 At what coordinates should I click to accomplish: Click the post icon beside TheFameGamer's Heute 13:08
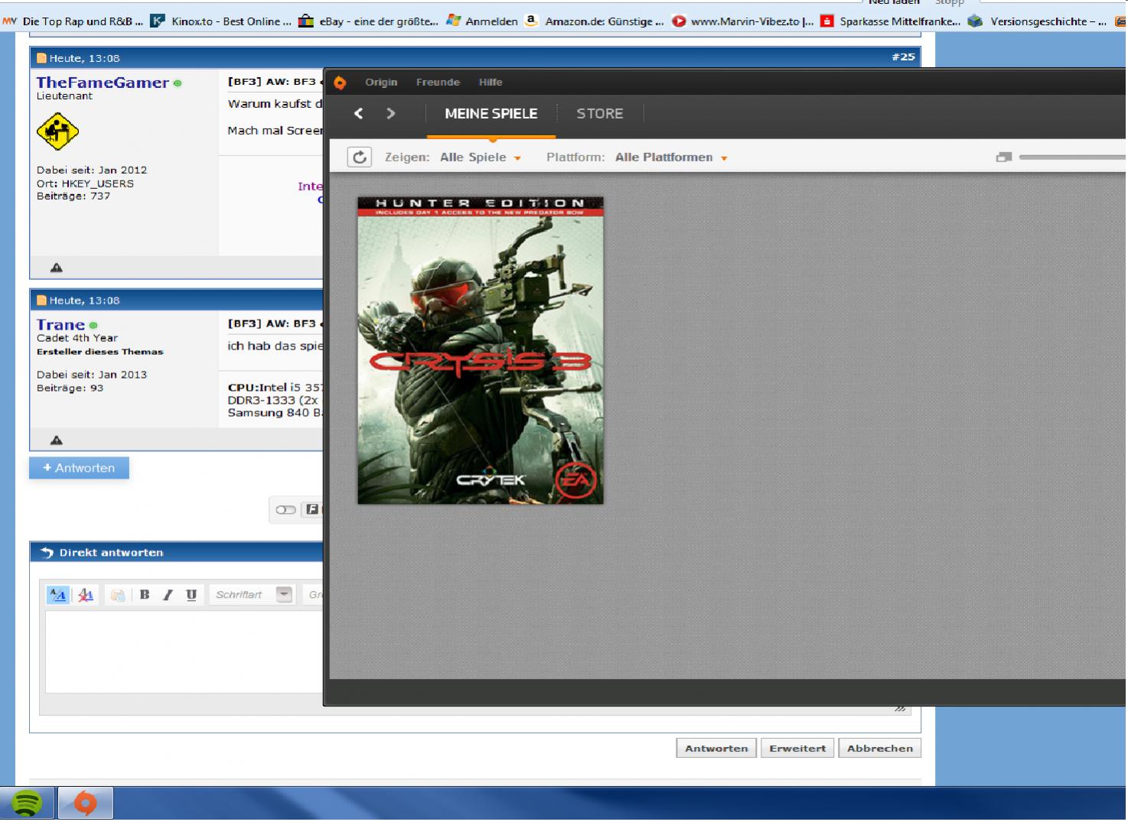42,58
